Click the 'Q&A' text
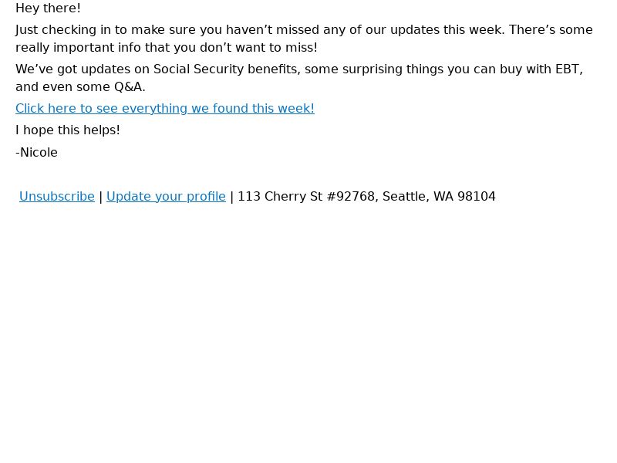This screenshot has width=617, height=463. click(x=128, y=86)
